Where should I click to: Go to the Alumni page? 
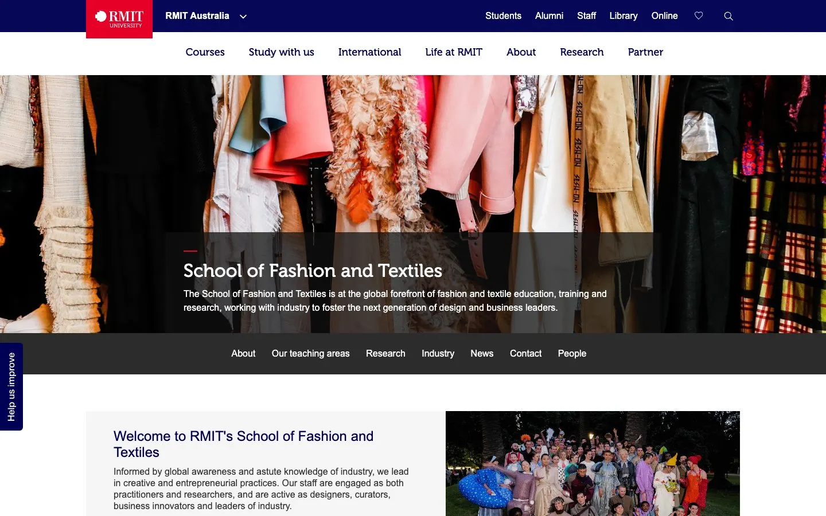coord(549,16)
